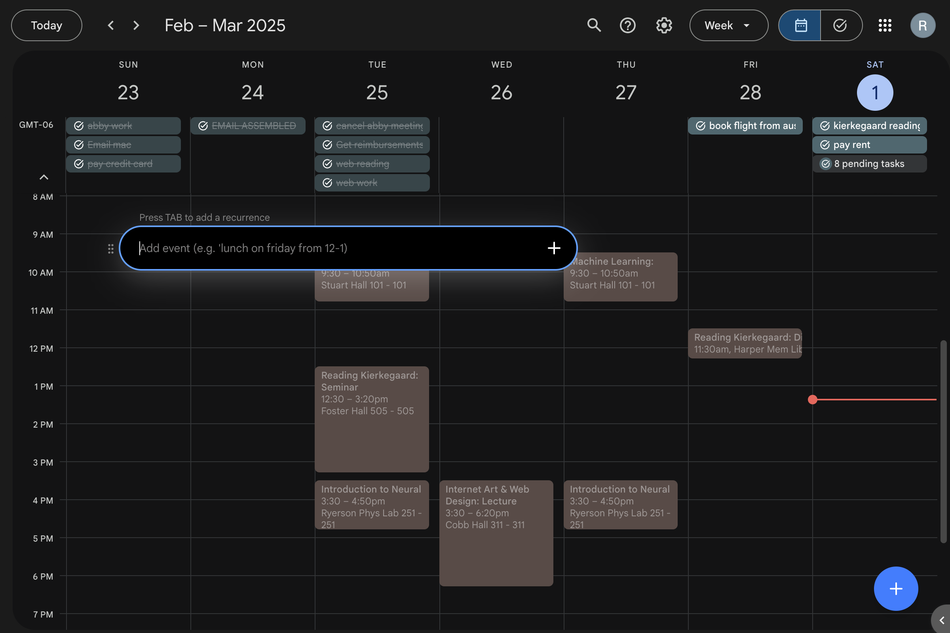Show the side panel using the bottom-right arrow
This screenshot has width=950, height=633.
pos(942,620)
